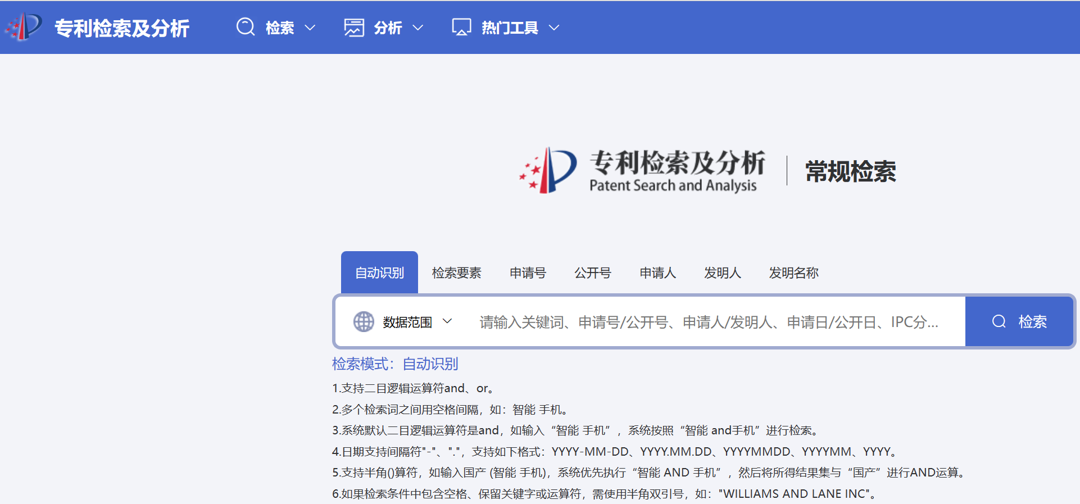Click tip line '2.多个检索词之间用空格间隔'

click(451, 410)
